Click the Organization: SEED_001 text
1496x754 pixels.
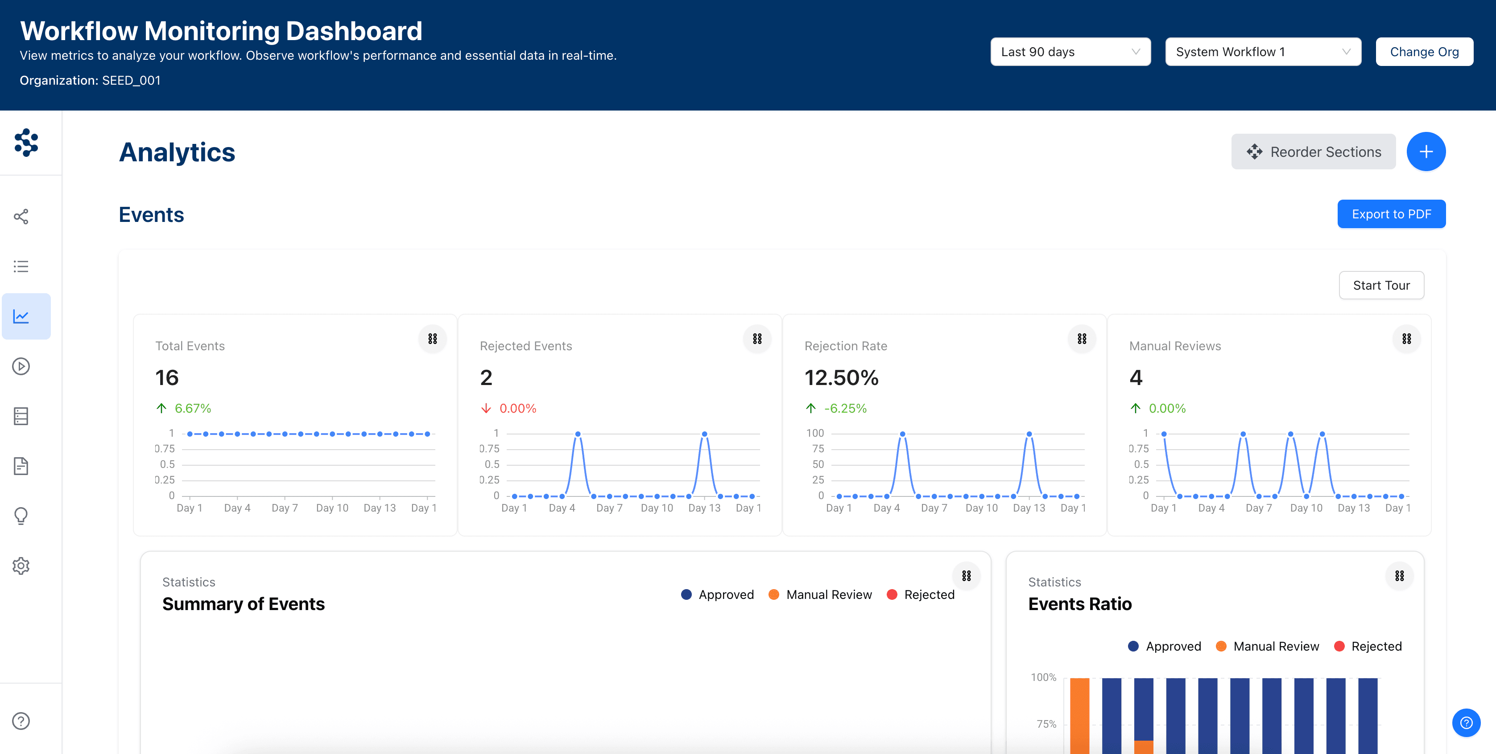pos(90,80)
